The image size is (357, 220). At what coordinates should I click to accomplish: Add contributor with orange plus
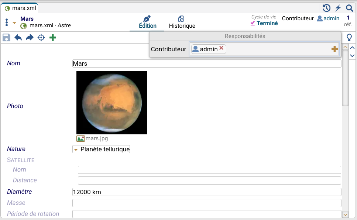334,49
